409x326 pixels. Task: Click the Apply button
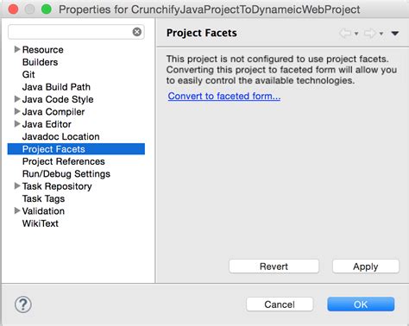click(x=366, y=266)
